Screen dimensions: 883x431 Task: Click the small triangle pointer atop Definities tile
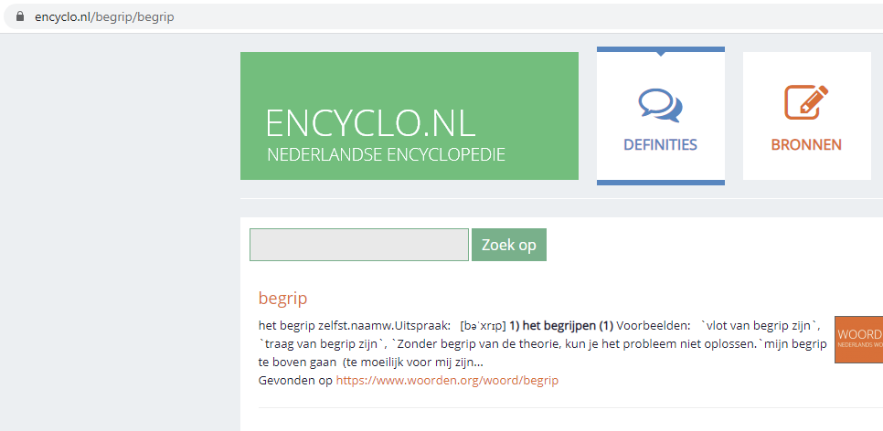coord(661,54)
